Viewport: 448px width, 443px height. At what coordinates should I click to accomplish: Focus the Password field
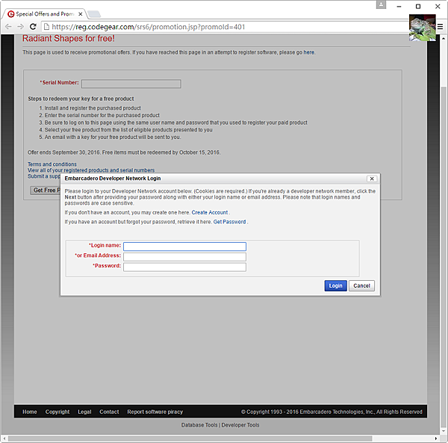184,267
